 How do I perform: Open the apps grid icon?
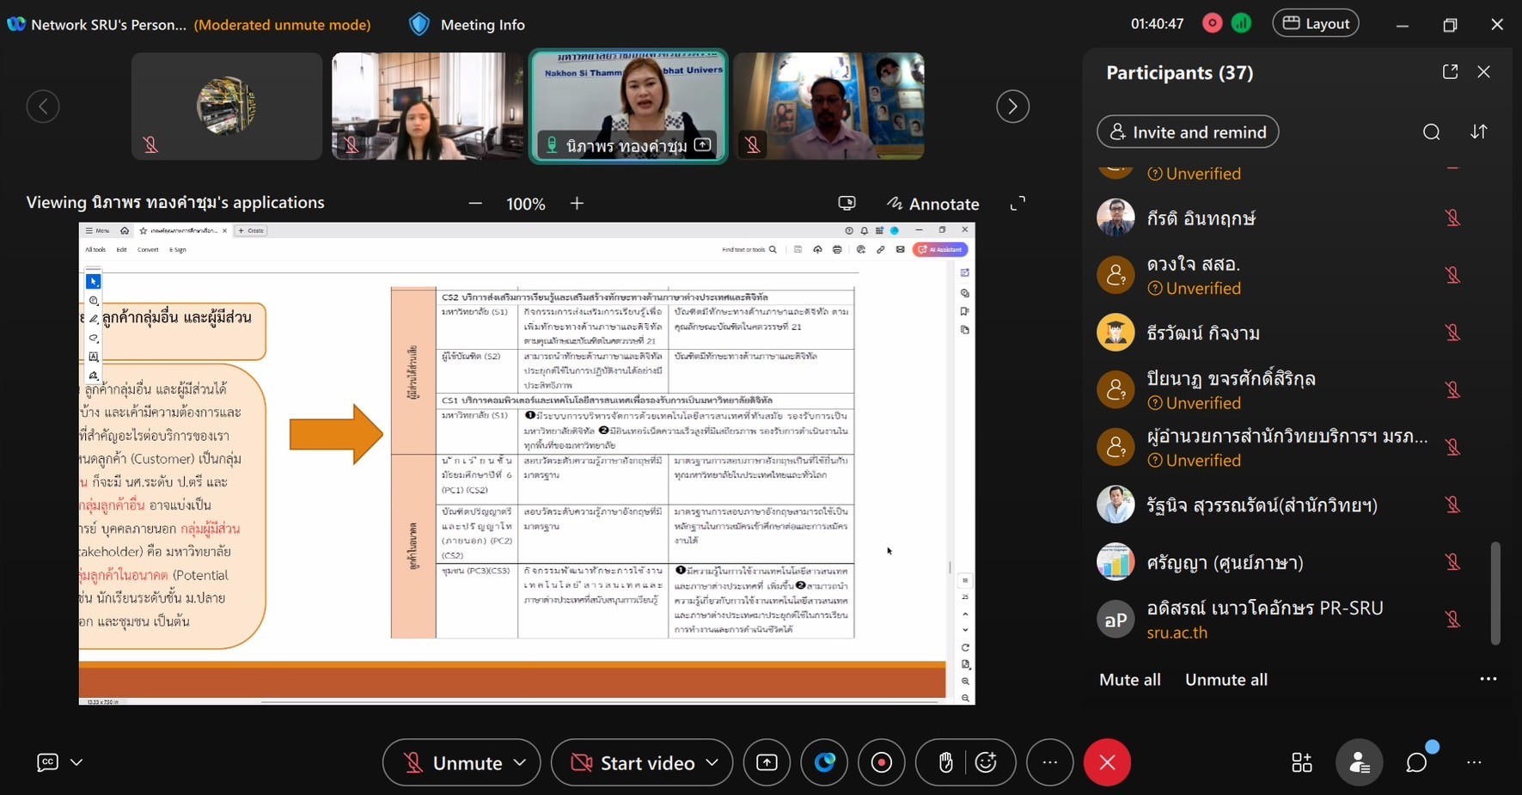(x=1302, y=762)
